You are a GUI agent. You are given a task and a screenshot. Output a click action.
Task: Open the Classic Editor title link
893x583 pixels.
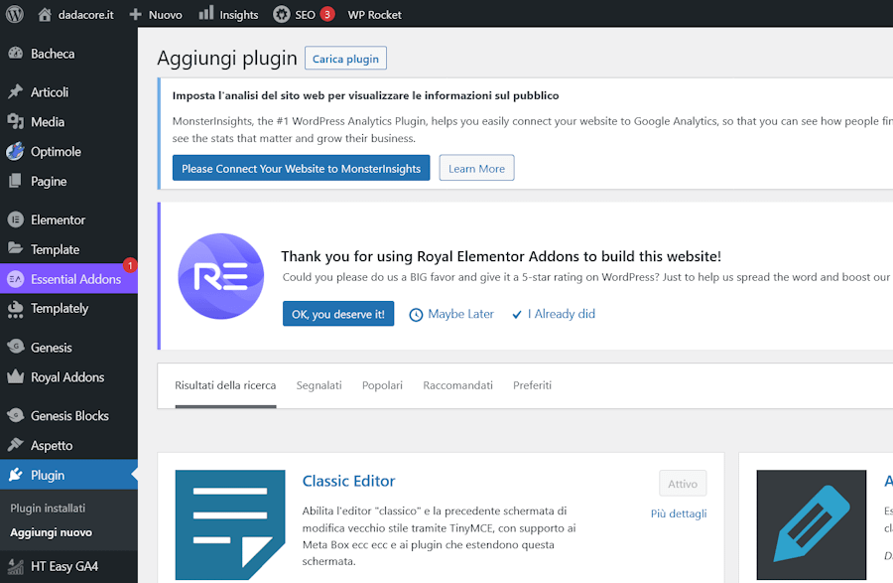pyautogui.click(x=348, y=481)
